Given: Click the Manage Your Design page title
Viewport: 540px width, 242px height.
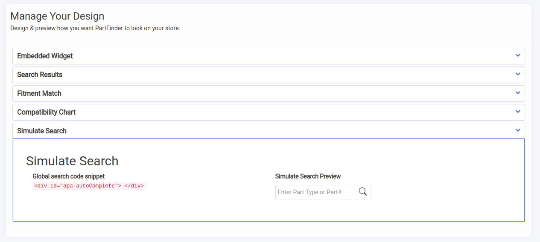Looking at the screenshot, I should 57,16.
